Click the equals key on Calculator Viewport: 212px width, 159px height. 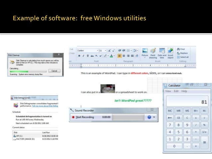[x=204, y=142]
